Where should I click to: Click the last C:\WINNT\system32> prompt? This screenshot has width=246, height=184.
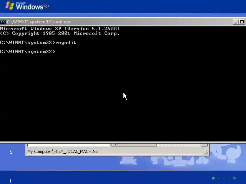pyautogui.click(x=28, y=52)
